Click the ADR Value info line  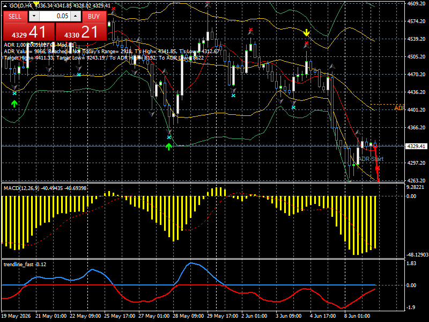[x=112, y=52]
